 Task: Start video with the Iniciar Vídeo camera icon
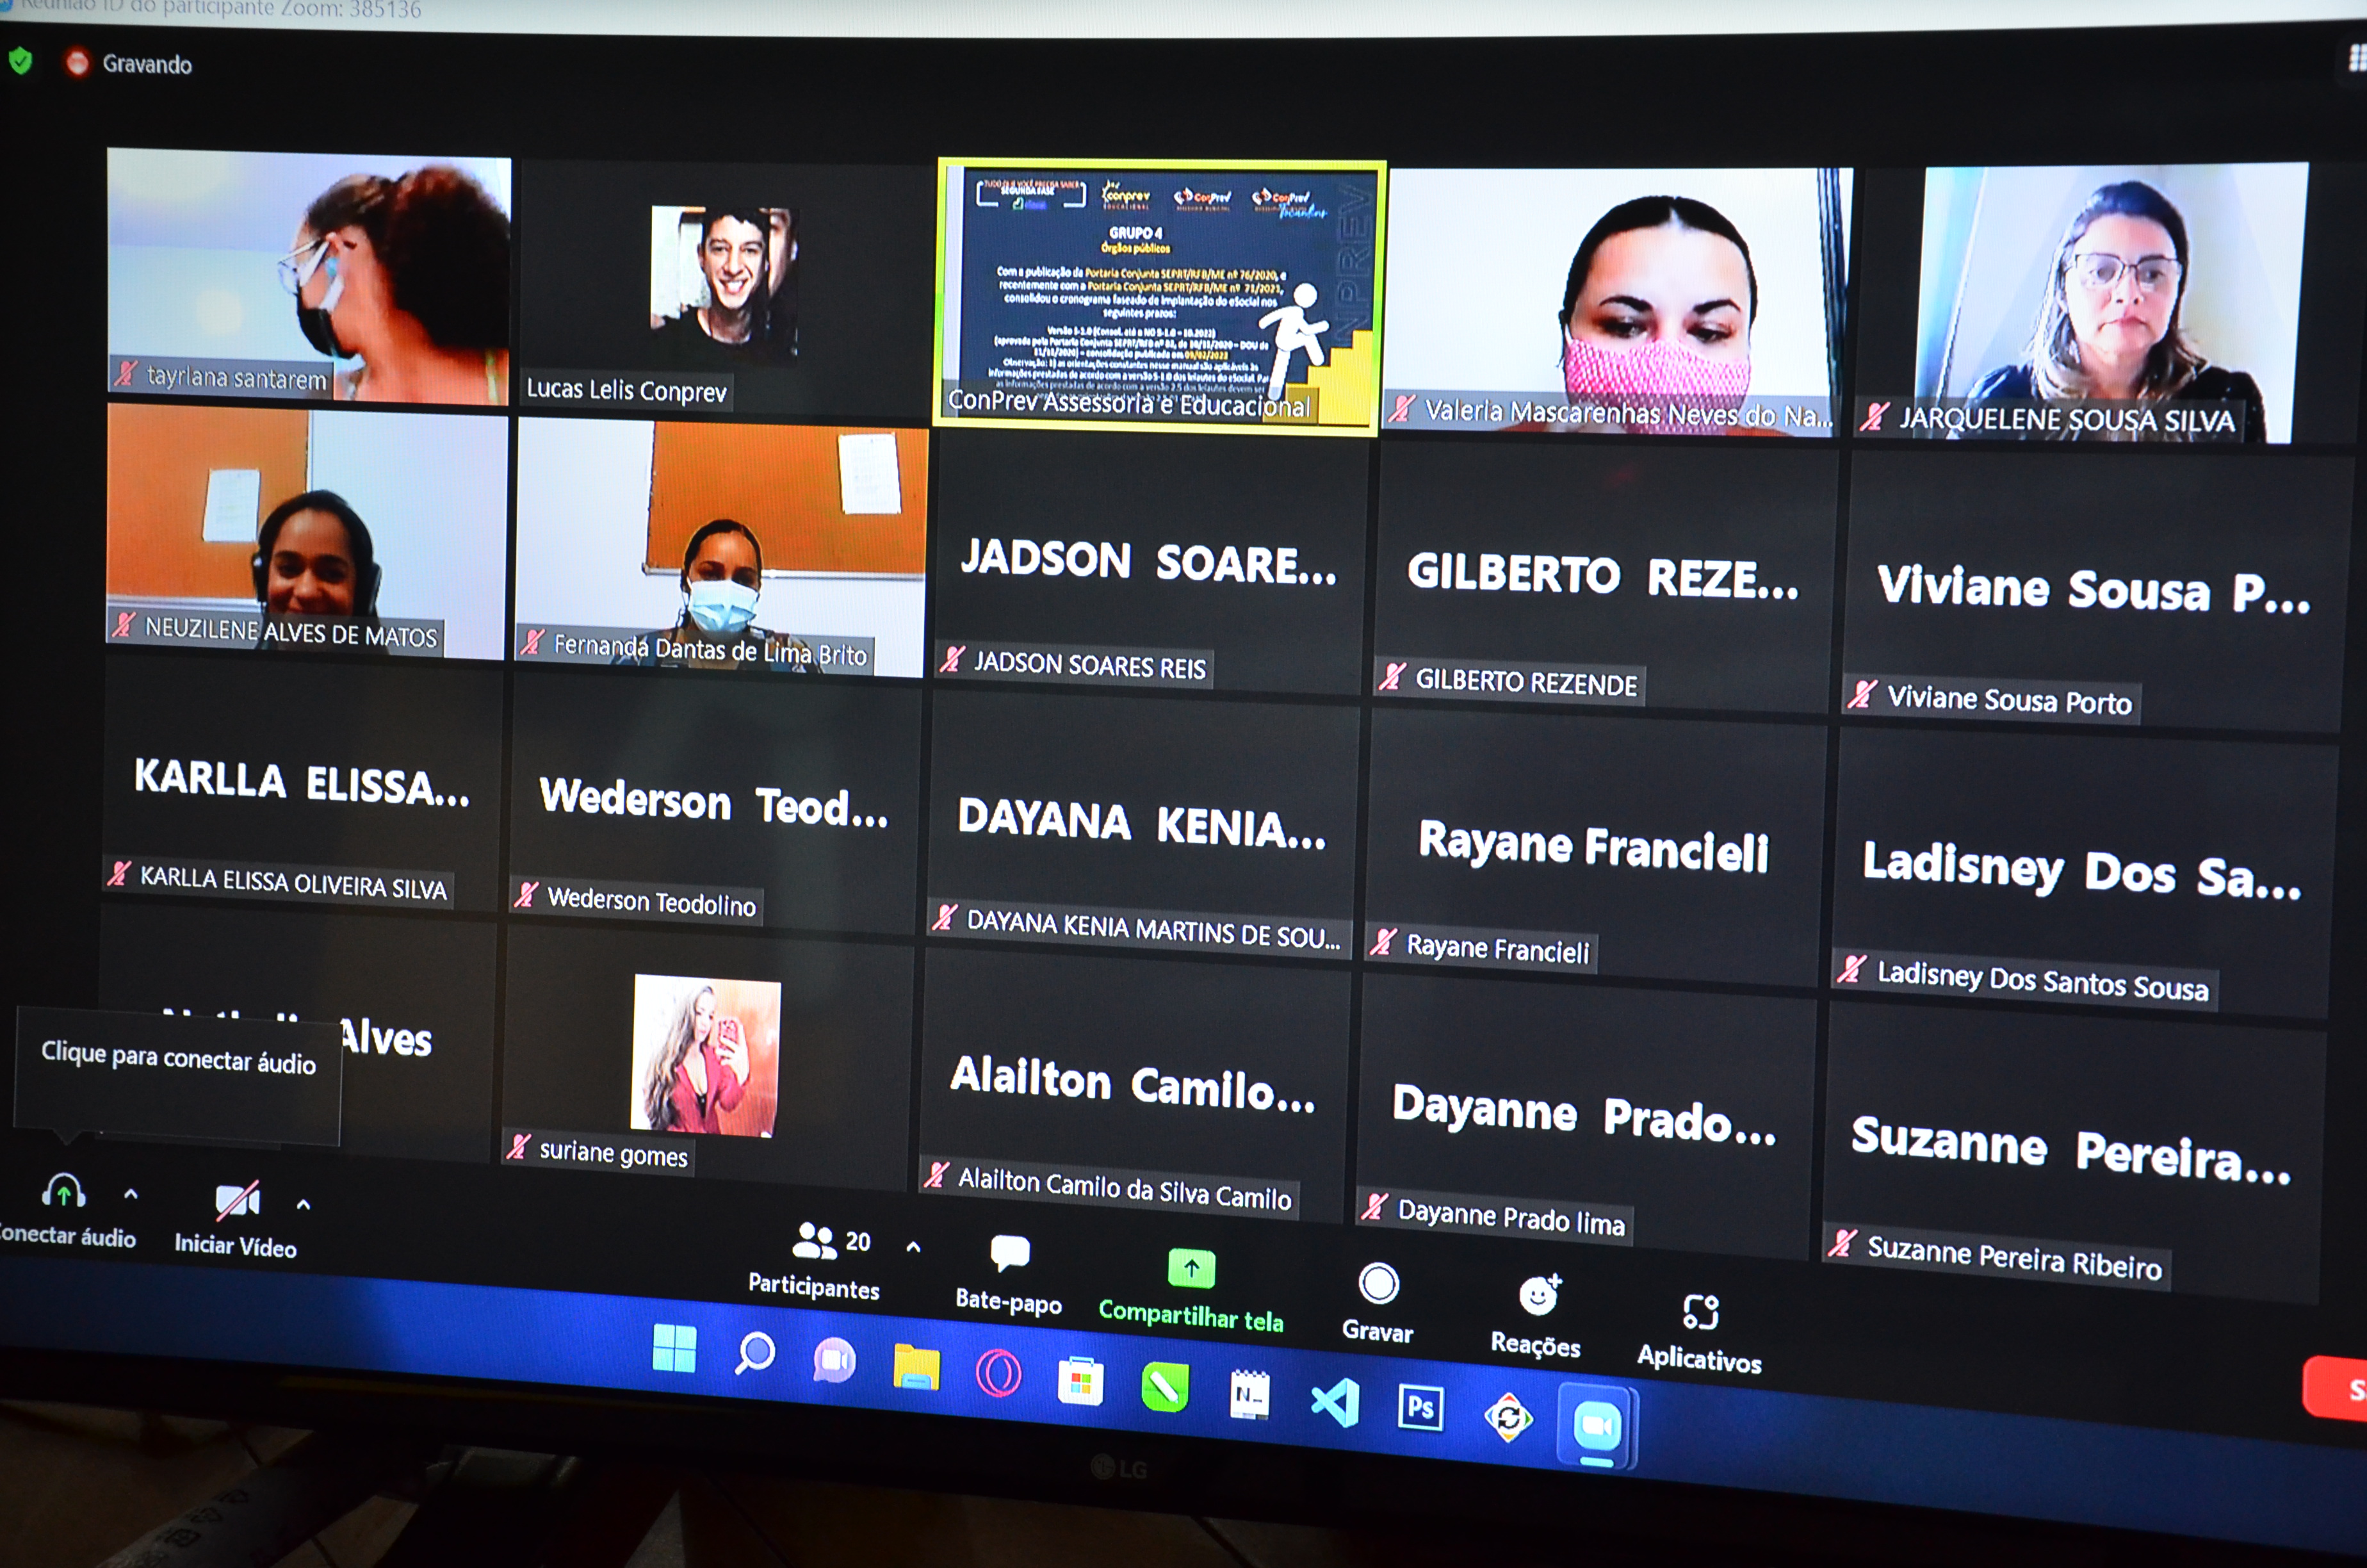(238, 1200)
